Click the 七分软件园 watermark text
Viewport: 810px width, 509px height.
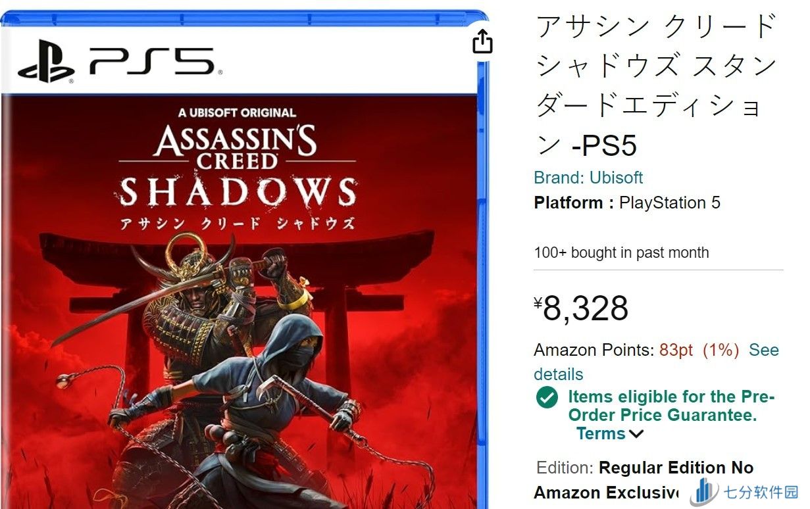(x=760, y=493)
